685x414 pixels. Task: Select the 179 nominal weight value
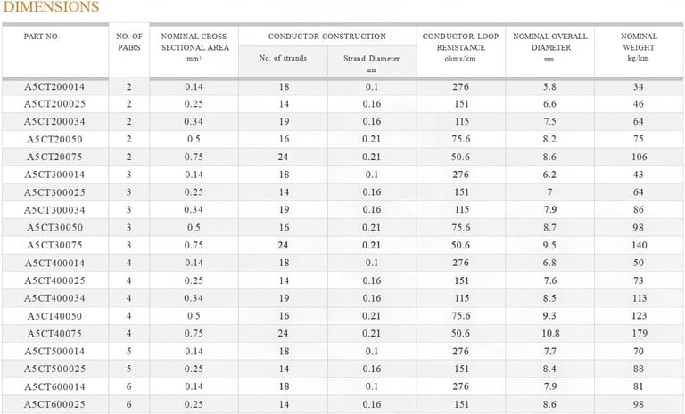tap(639, 334)
